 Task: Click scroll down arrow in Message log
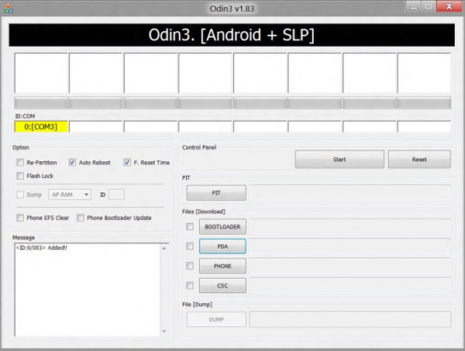[164, 331]
